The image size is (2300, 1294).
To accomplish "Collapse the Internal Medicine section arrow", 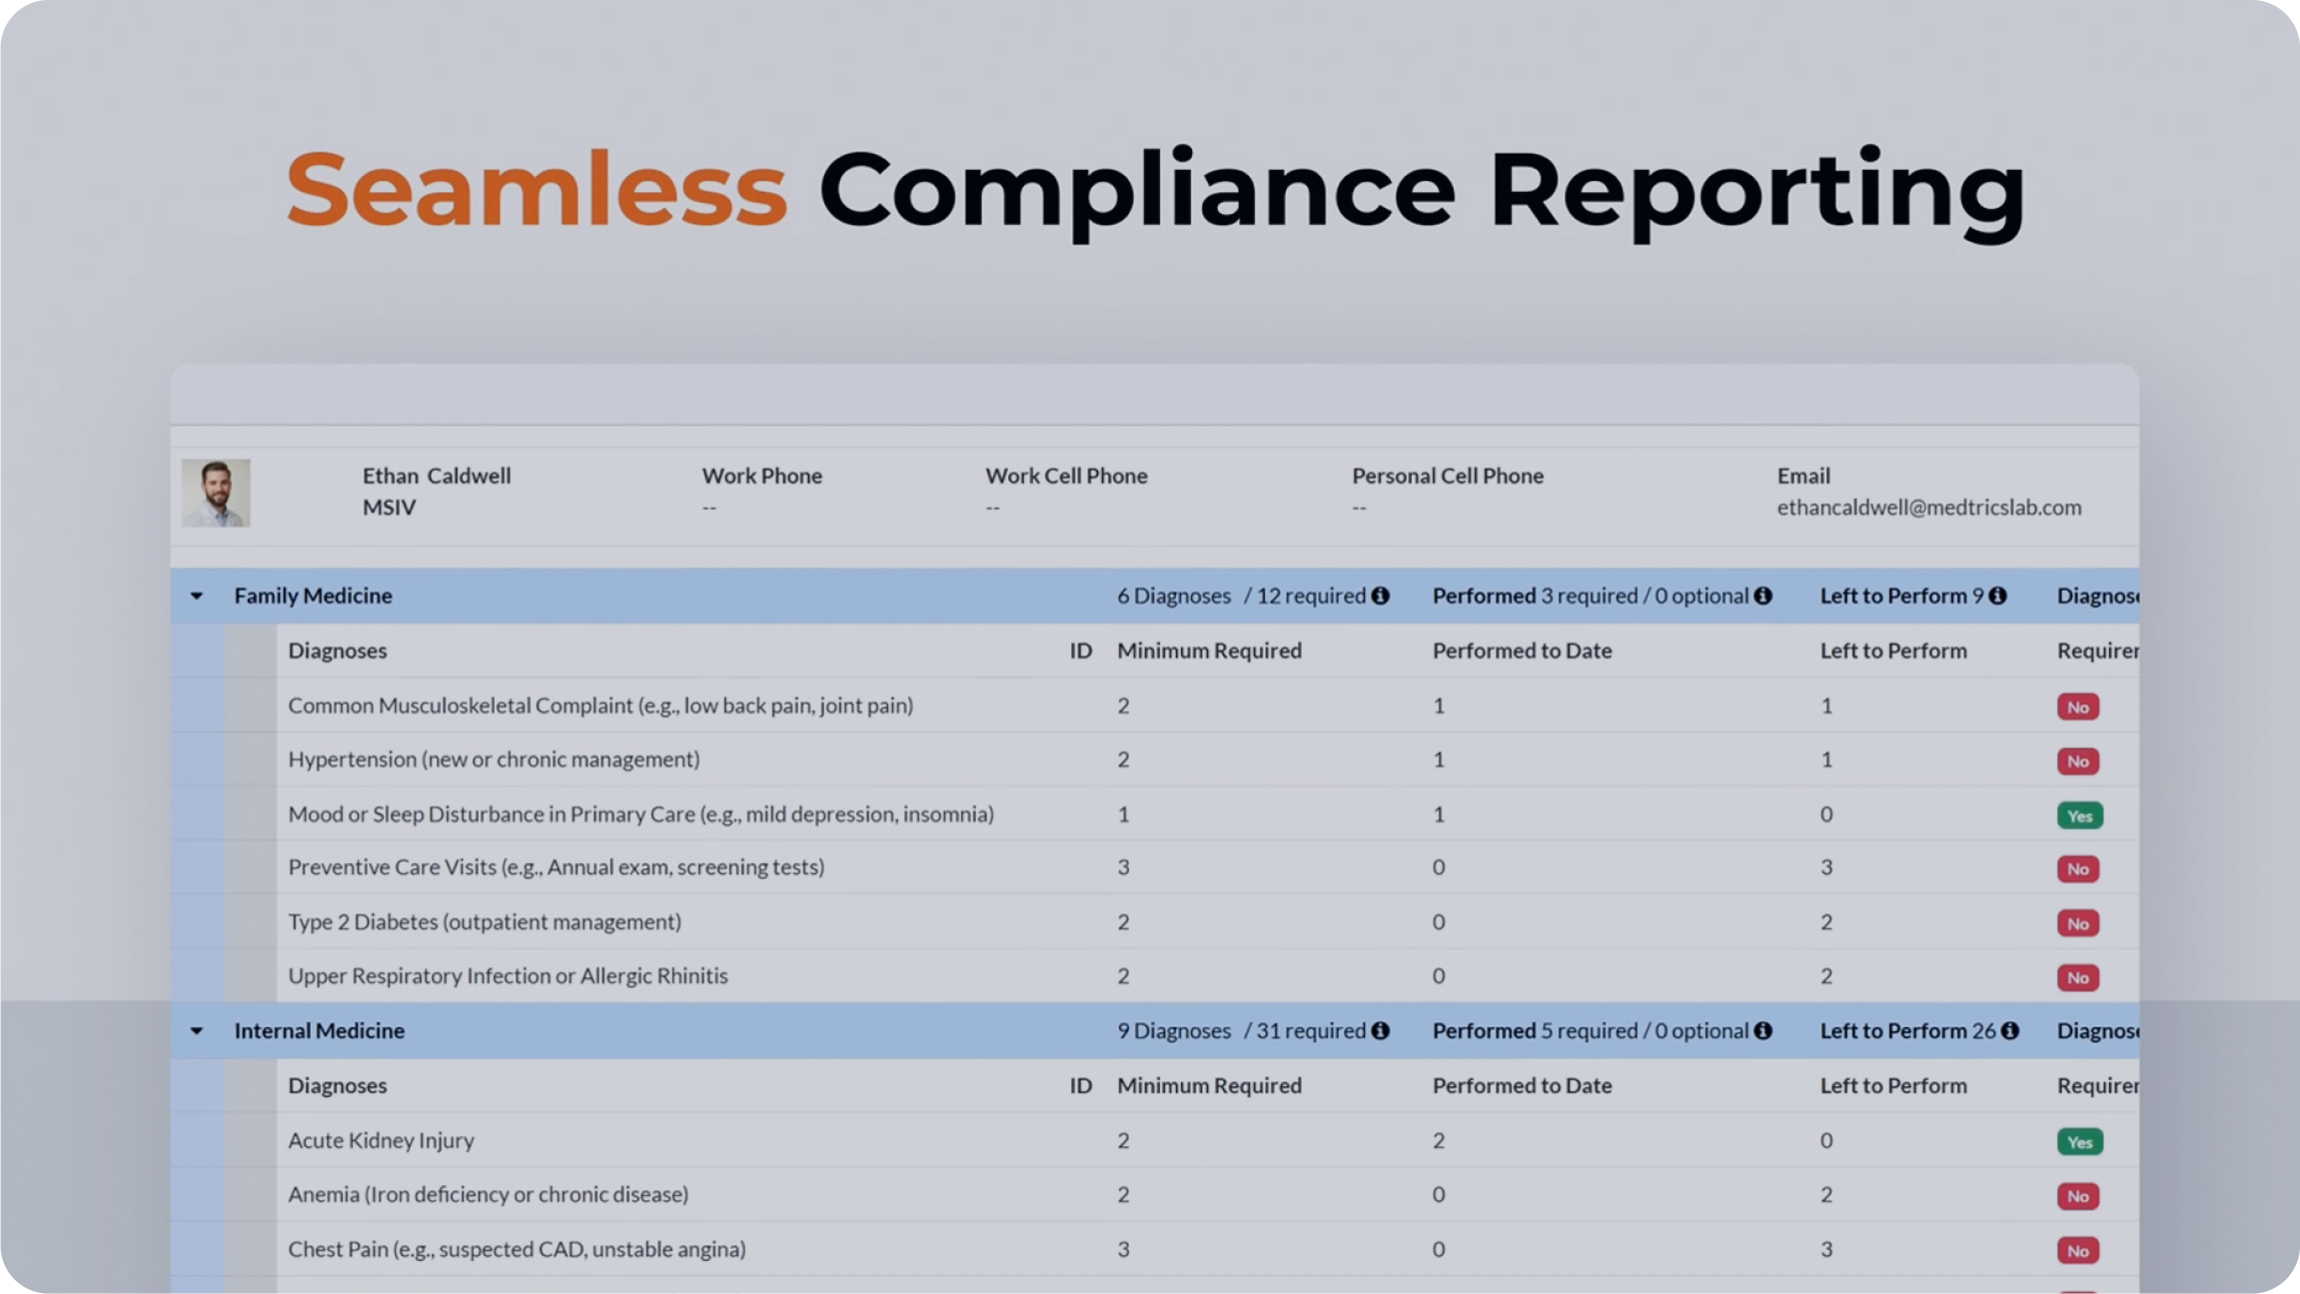I will tap(197, 1030).
